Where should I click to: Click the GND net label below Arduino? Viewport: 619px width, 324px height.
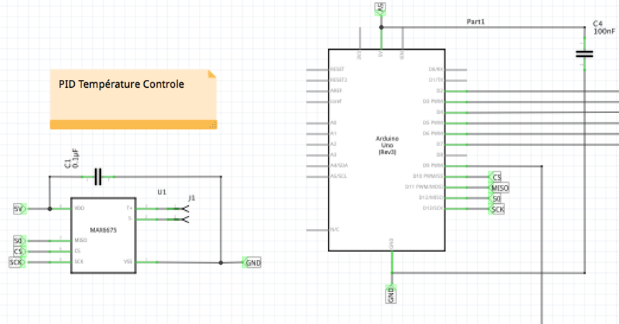click(391, 294)
